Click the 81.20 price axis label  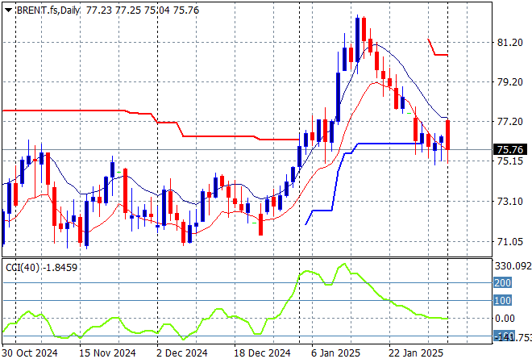(x=509, y=43)
